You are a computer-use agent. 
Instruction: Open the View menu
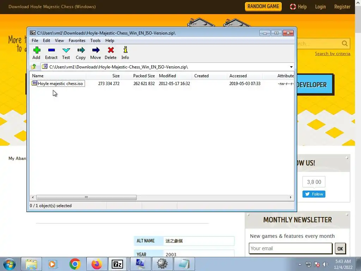(59, 41)
